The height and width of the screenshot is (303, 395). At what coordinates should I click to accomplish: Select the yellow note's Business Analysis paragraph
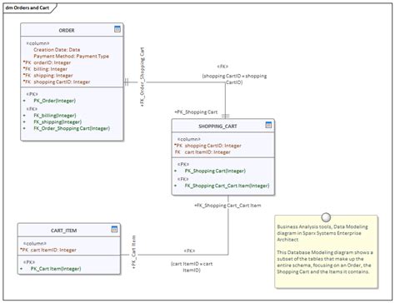pos(322,233)
